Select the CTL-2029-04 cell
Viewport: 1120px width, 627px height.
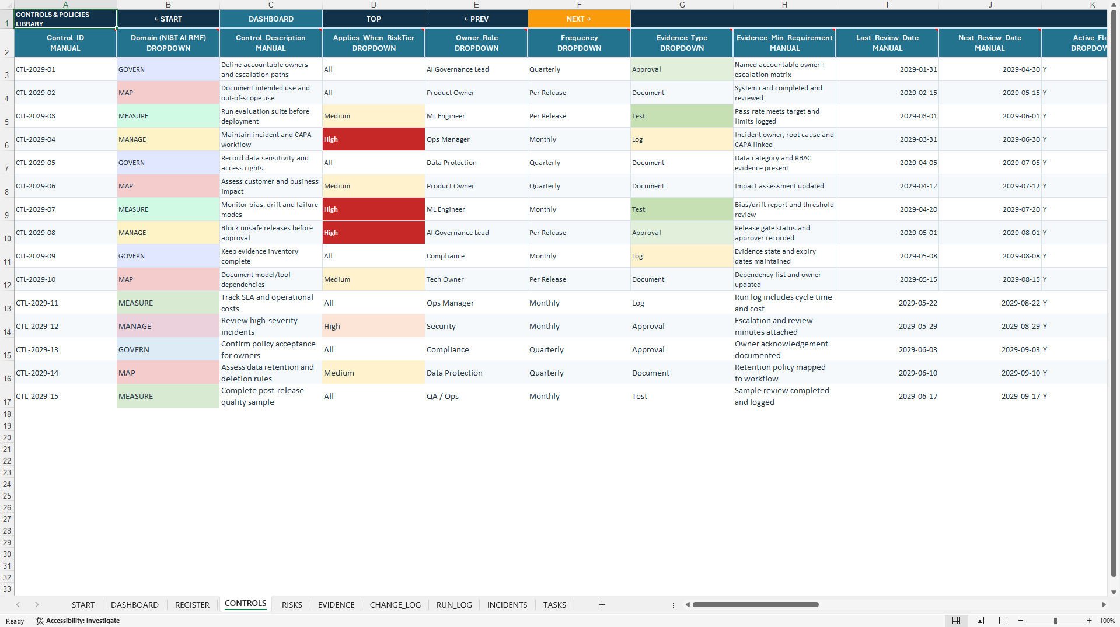(65, 139)
